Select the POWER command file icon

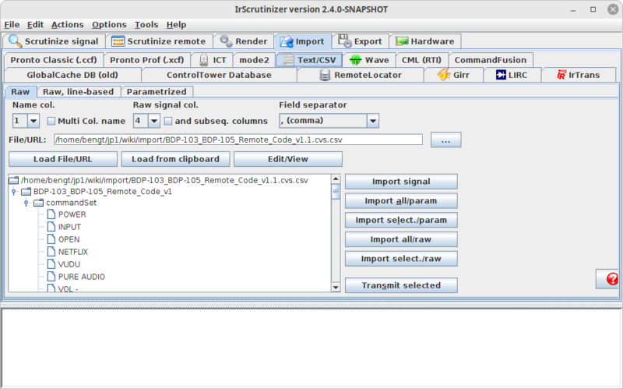(x=51, y=214)
